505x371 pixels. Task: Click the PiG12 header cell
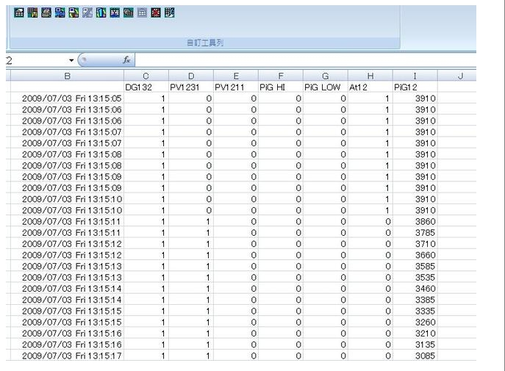tap(415, 87)
